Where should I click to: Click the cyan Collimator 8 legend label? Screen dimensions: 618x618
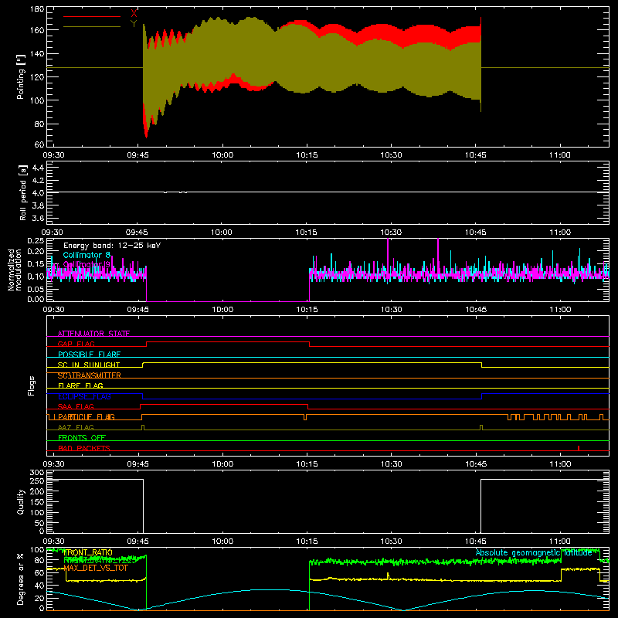click(87, 255)
